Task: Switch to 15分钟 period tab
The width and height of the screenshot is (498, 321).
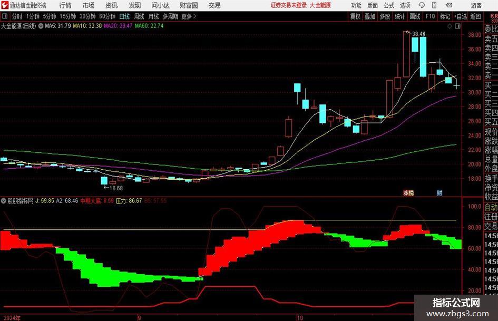Action: [x=67, y=16]
